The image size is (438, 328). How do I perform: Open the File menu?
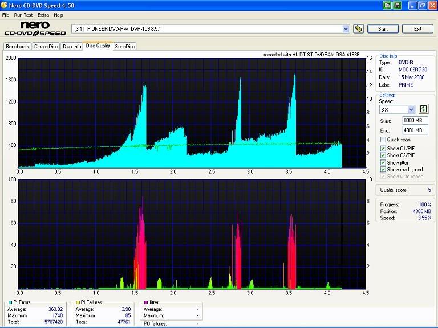click(6, 15)
